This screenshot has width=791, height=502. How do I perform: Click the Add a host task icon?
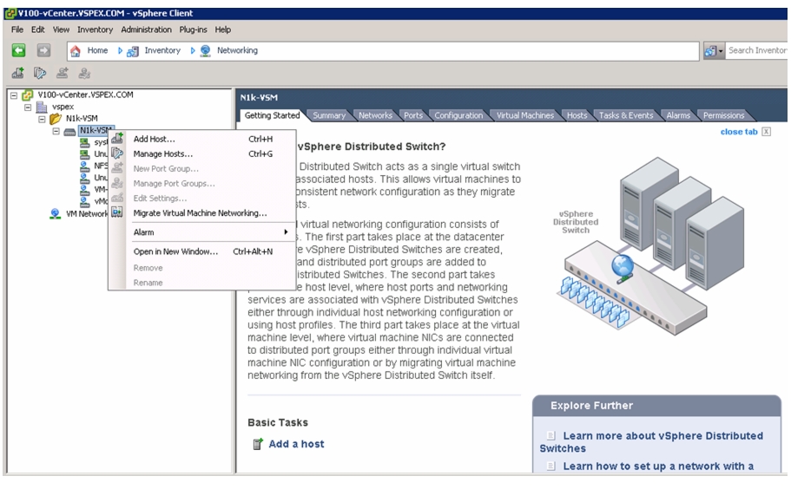click(x=258, y=444)
